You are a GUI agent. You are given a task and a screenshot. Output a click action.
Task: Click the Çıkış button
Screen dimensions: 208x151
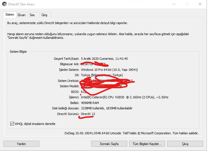click(185, 144)
